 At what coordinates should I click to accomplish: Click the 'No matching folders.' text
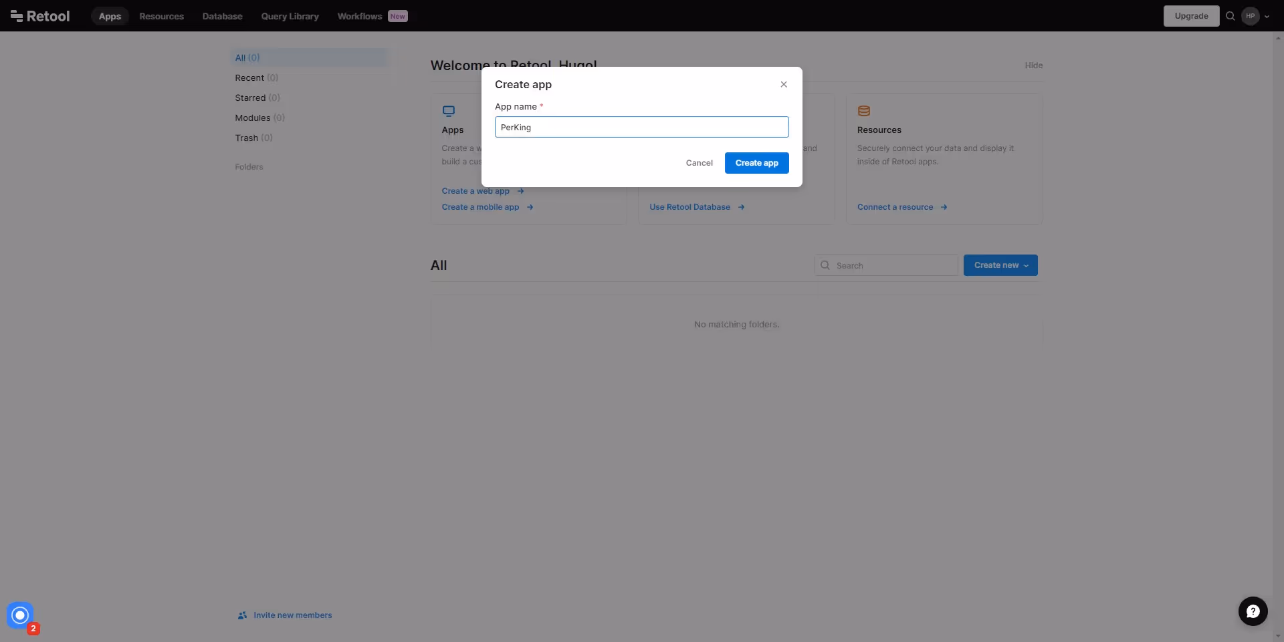click(x=736, y=325)
